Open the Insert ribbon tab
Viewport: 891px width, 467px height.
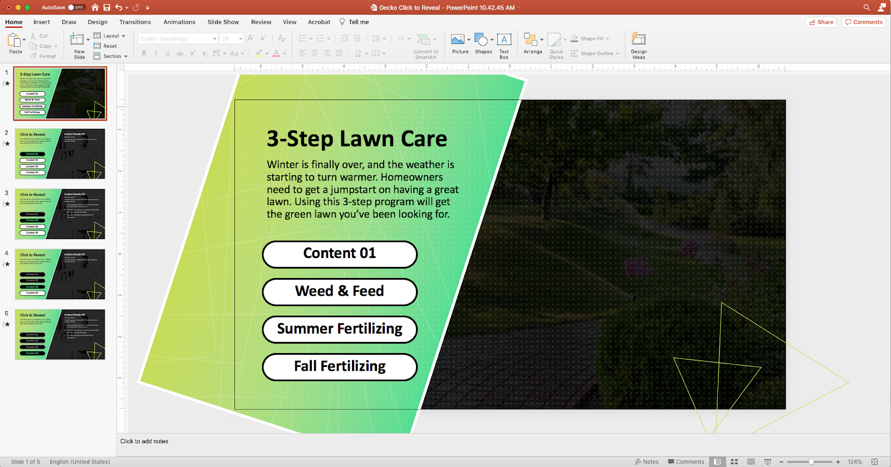[x=42, y=22]
